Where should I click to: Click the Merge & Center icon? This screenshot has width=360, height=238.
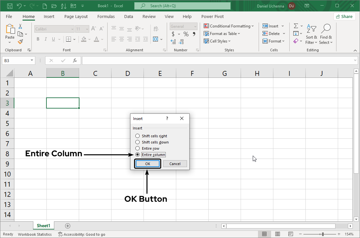[x=156, y=39]
